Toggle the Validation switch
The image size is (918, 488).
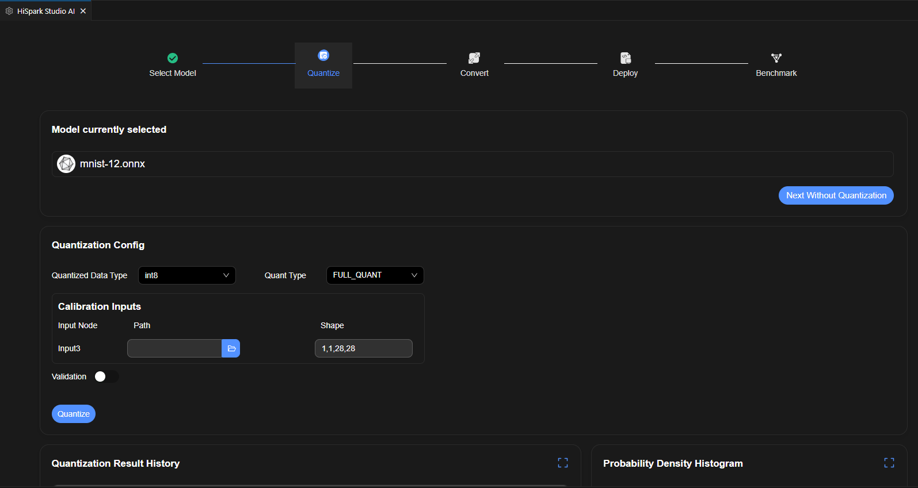[x=106, y=376]
